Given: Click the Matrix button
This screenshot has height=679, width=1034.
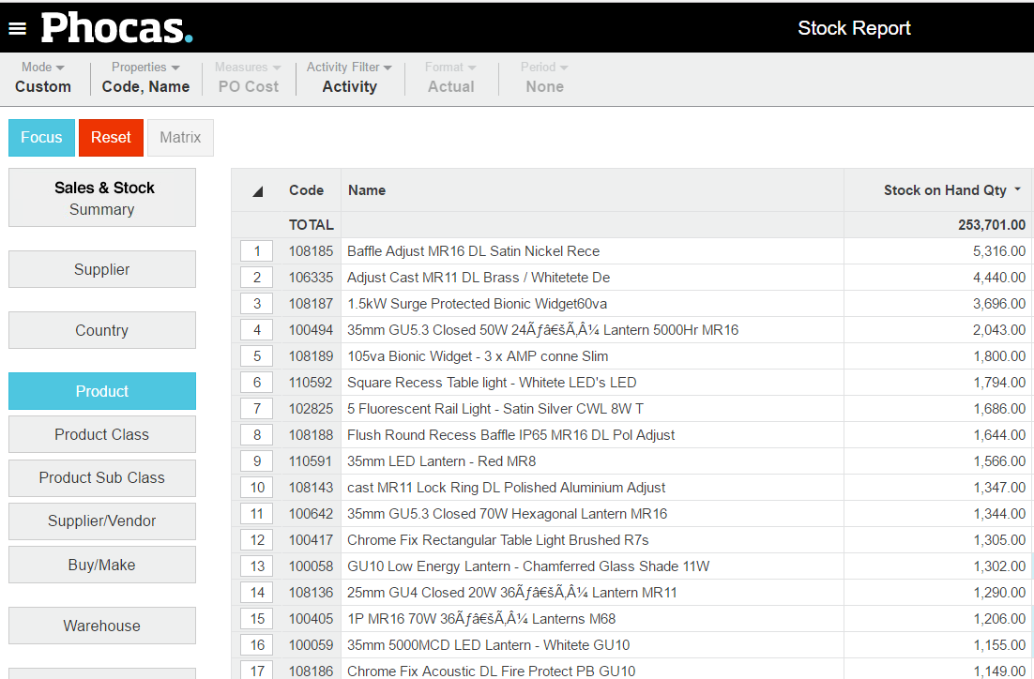Looking at the screenshot, I should (180, 137).
